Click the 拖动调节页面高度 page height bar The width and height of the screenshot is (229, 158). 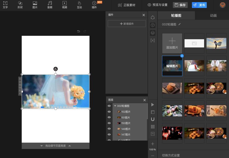[56, 146]
